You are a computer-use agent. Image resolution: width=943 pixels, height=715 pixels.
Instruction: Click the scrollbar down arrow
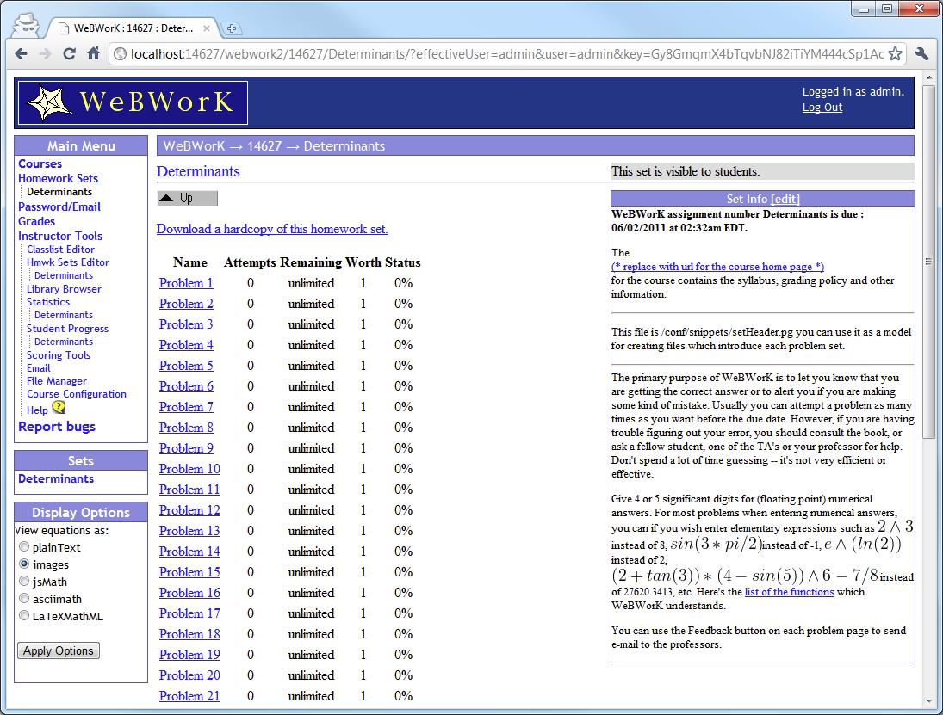pyautogui.click(x=928, y=700)
